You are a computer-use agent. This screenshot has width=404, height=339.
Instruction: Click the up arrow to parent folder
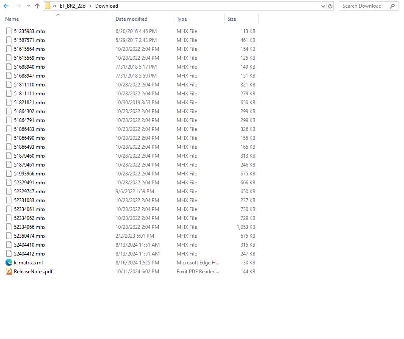tap(38, 6)
